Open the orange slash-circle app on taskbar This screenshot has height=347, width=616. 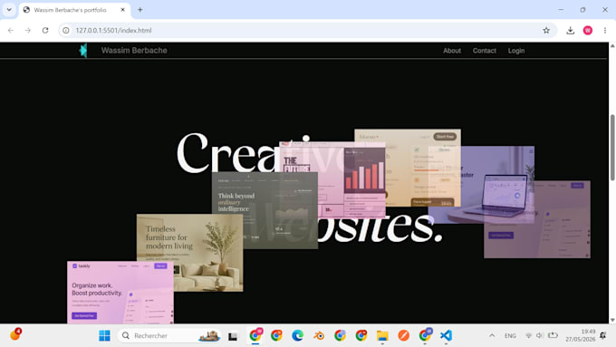(403, 335)
